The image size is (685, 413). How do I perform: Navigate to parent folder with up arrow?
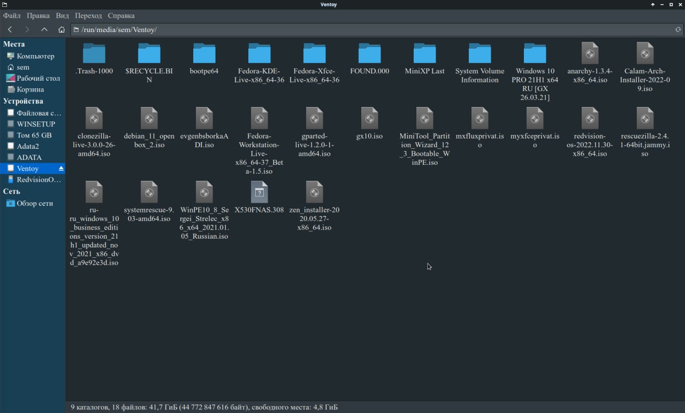point(44,29)
